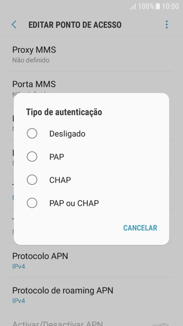The image size is (183, 326).
Task: Tap the EDITAR PONTO DE ACESSO title
Action: [x=75, y=25]
